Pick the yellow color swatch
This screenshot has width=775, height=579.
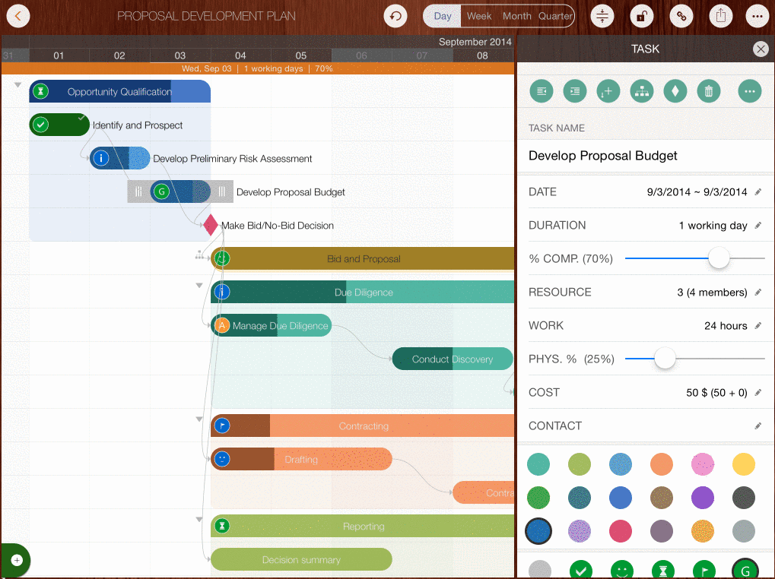coord(743,464)
